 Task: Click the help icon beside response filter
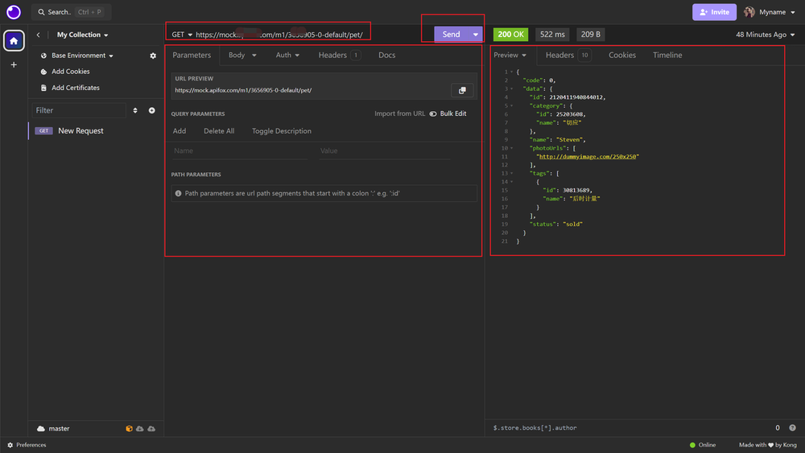click(x=792, y=428)
